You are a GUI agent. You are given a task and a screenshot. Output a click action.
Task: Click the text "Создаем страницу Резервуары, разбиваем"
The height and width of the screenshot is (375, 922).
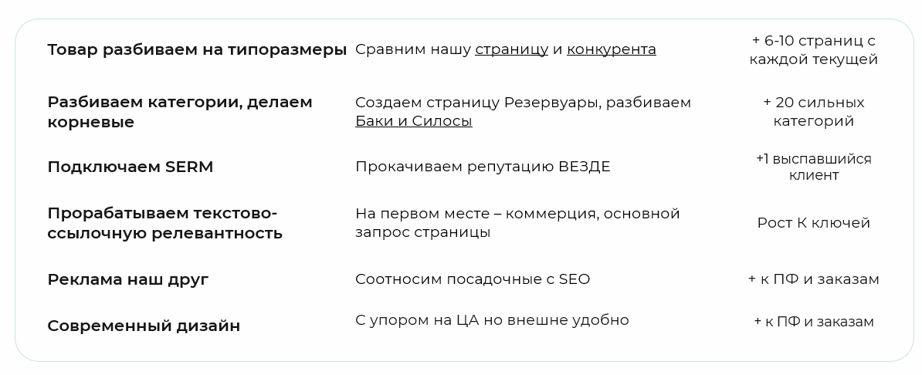(523, 103)
